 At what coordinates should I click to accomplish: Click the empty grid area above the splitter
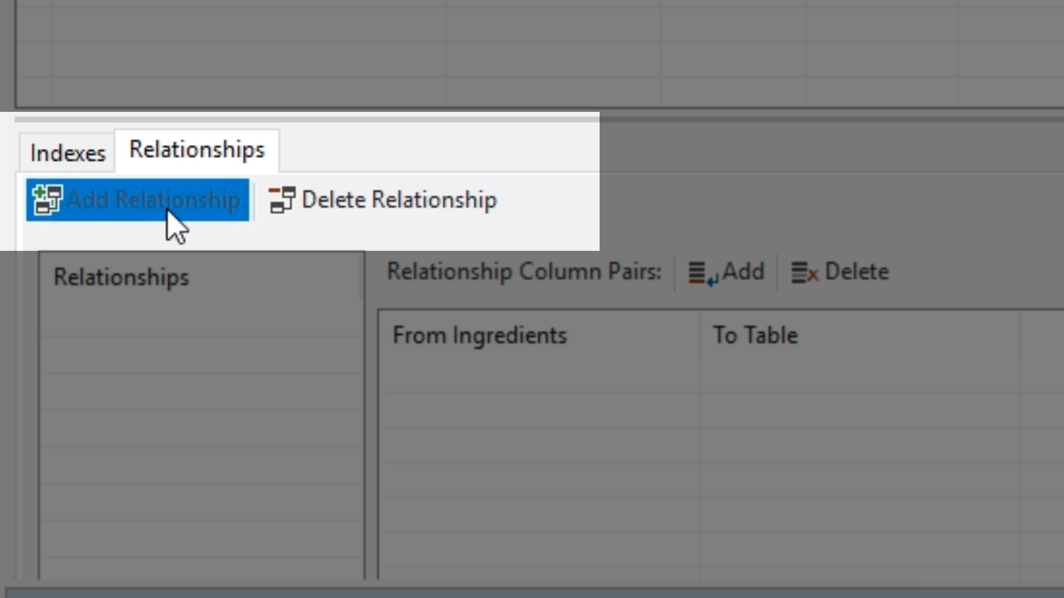pyautogui.click(x=532, y=55)
